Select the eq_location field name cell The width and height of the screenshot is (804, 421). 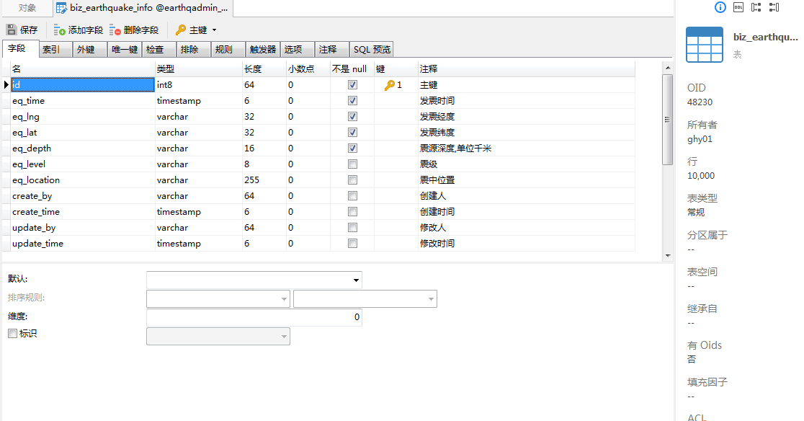[x=83, y=180]
